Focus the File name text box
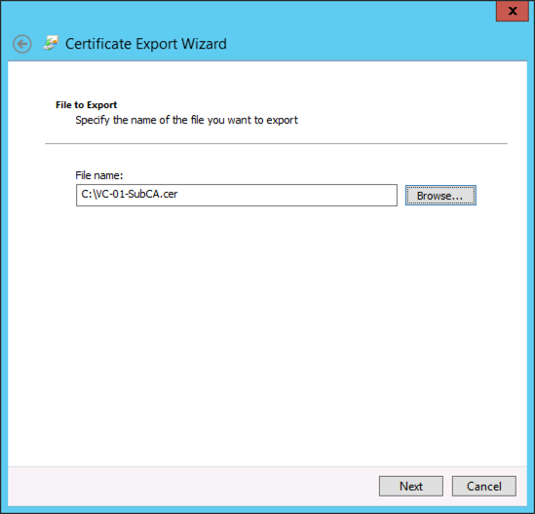Image resolution: width=535 pixels, height=514 pixels. (x=237, y=195)
